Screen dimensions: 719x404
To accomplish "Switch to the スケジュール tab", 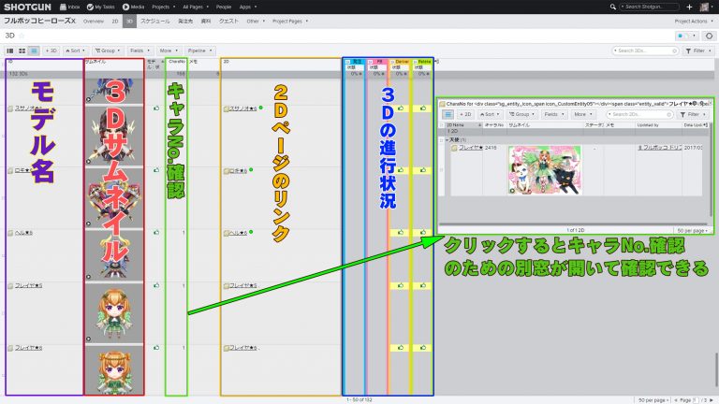I will coord(155,20).
